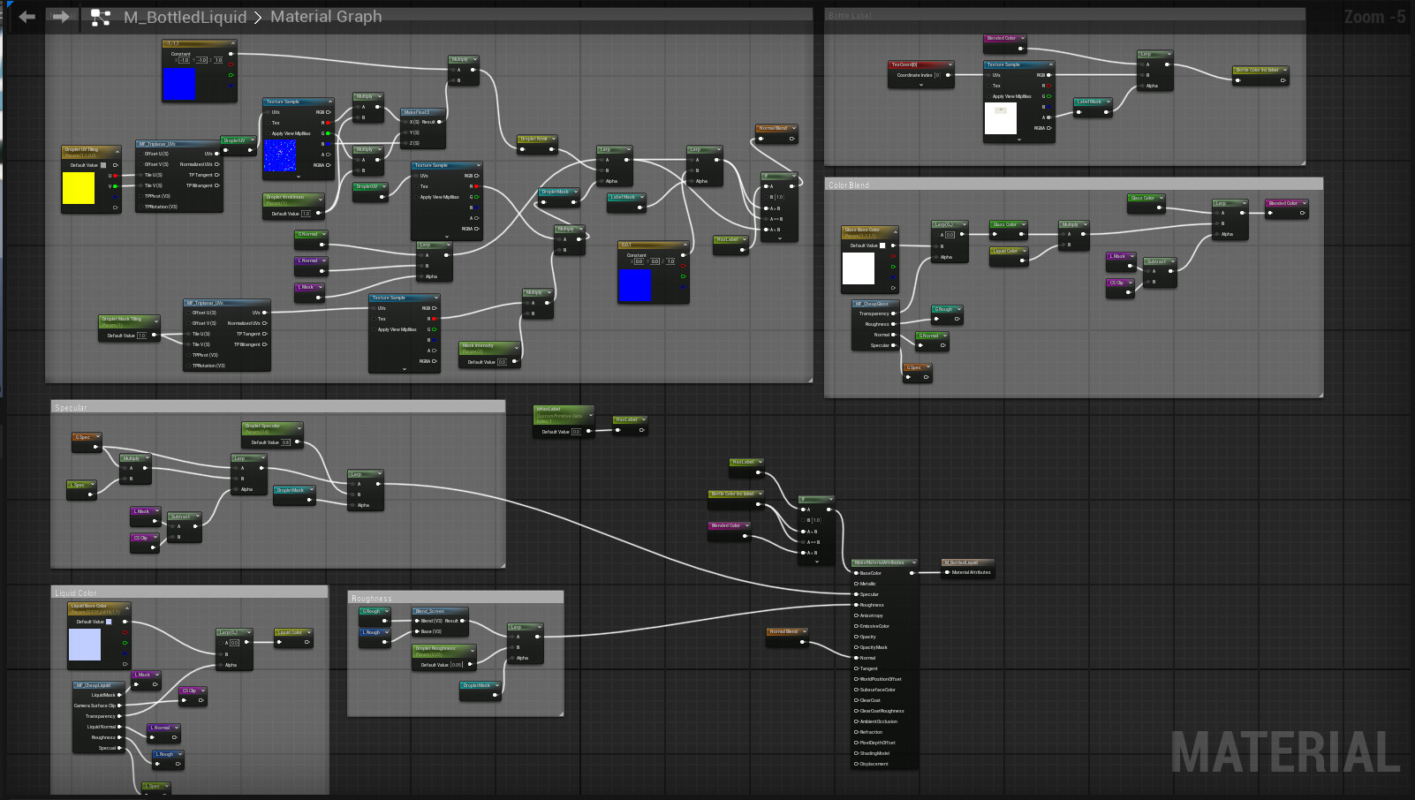Click the Refraction input pin
The height and width of the screenshot is (800, 1415).
click(x=857, y=732)
